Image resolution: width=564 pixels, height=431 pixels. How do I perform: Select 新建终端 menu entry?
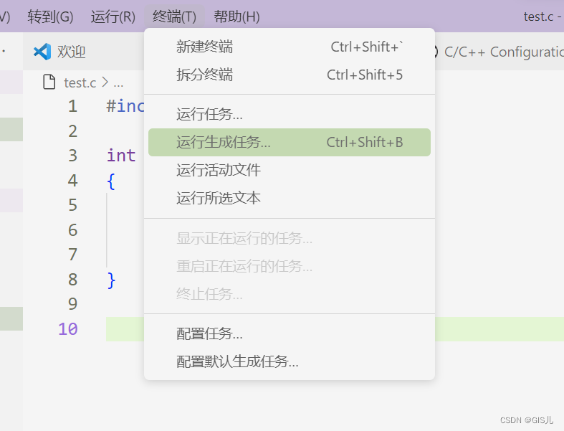(290, 47)
